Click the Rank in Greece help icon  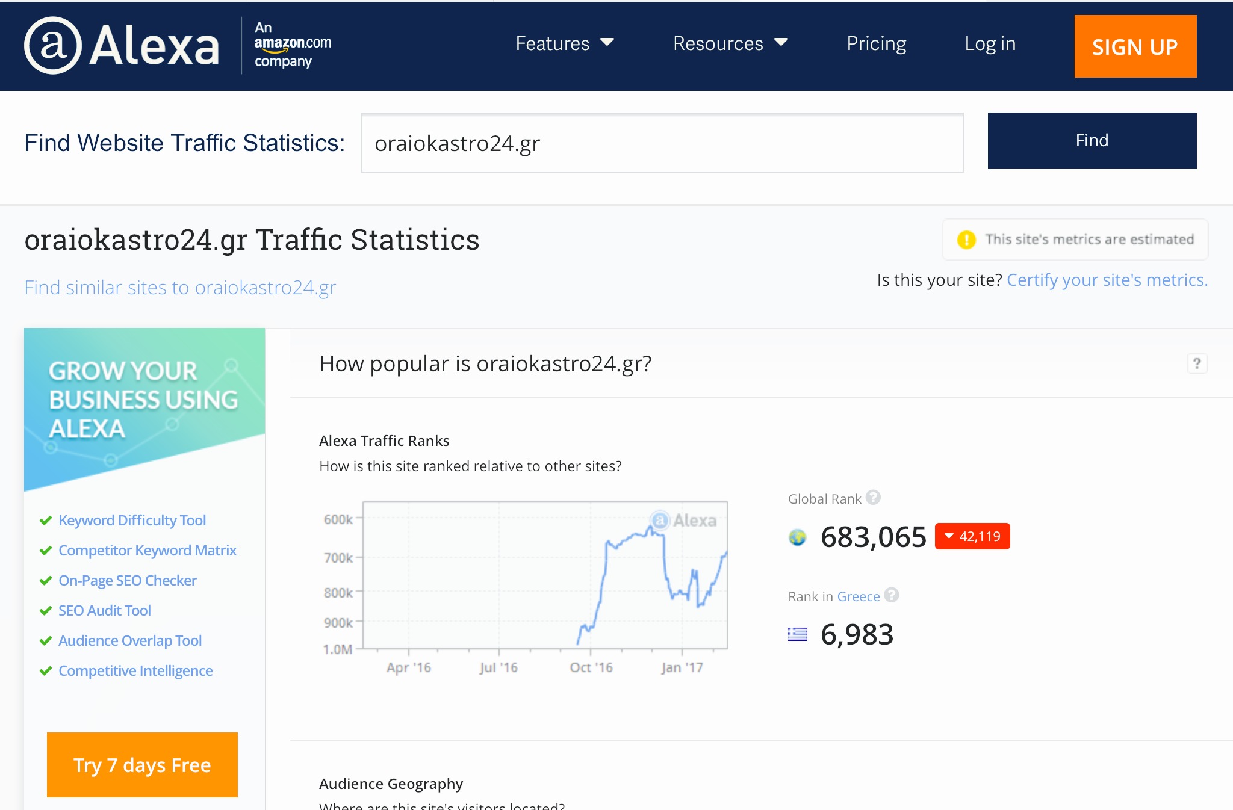(892, 595)
